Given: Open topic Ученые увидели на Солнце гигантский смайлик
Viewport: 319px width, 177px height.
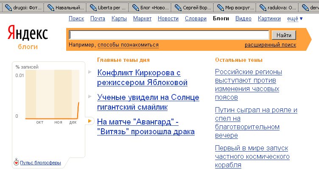Looking at the screenshot, I should [148, 102].
